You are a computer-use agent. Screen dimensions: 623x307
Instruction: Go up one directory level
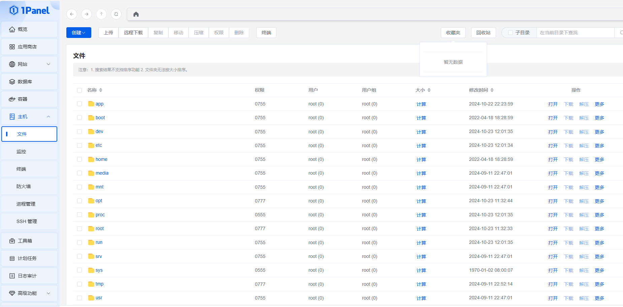[101, 14]
